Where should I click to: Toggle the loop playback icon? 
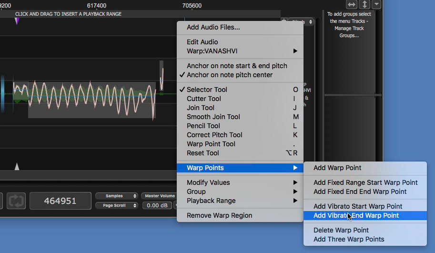pos(16,201)
